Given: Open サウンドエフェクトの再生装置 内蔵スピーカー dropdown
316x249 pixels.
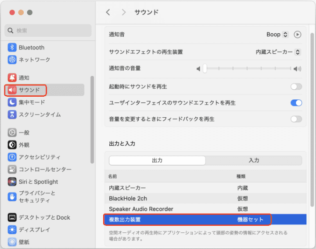Looking at the screenshot, I should (278, 52).
